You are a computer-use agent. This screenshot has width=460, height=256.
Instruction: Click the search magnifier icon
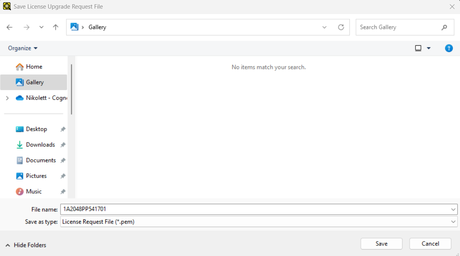pos(444,27)
